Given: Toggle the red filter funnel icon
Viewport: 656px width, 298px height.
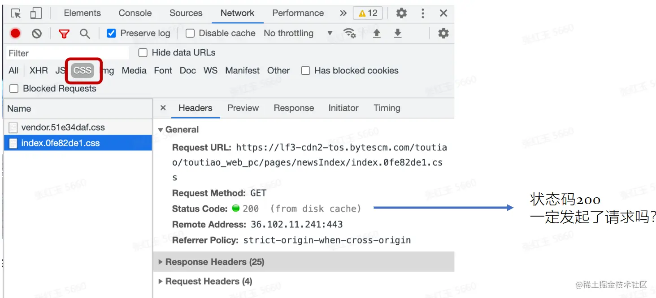Looking at the screenshot, I should pyautogui.click(x=64, y=34).
